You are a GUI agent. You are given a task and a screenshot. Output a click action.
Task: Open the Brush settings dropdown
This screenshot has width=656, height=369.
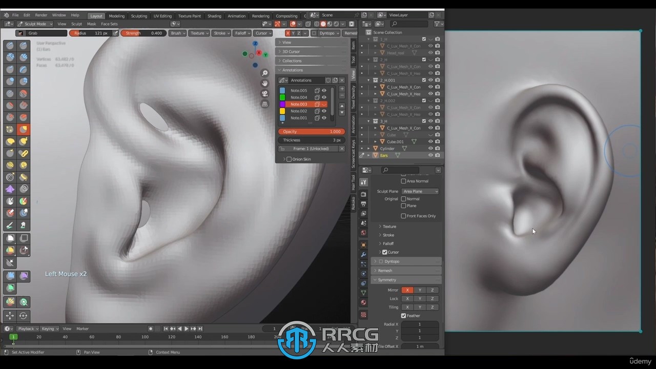[x=178, y=33]
